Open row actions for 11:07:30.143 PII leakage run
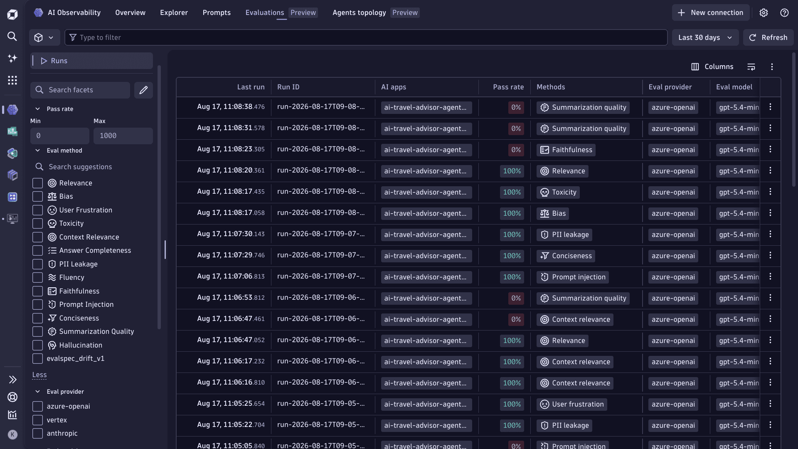The image size is (798, 449). pos(770,234)
